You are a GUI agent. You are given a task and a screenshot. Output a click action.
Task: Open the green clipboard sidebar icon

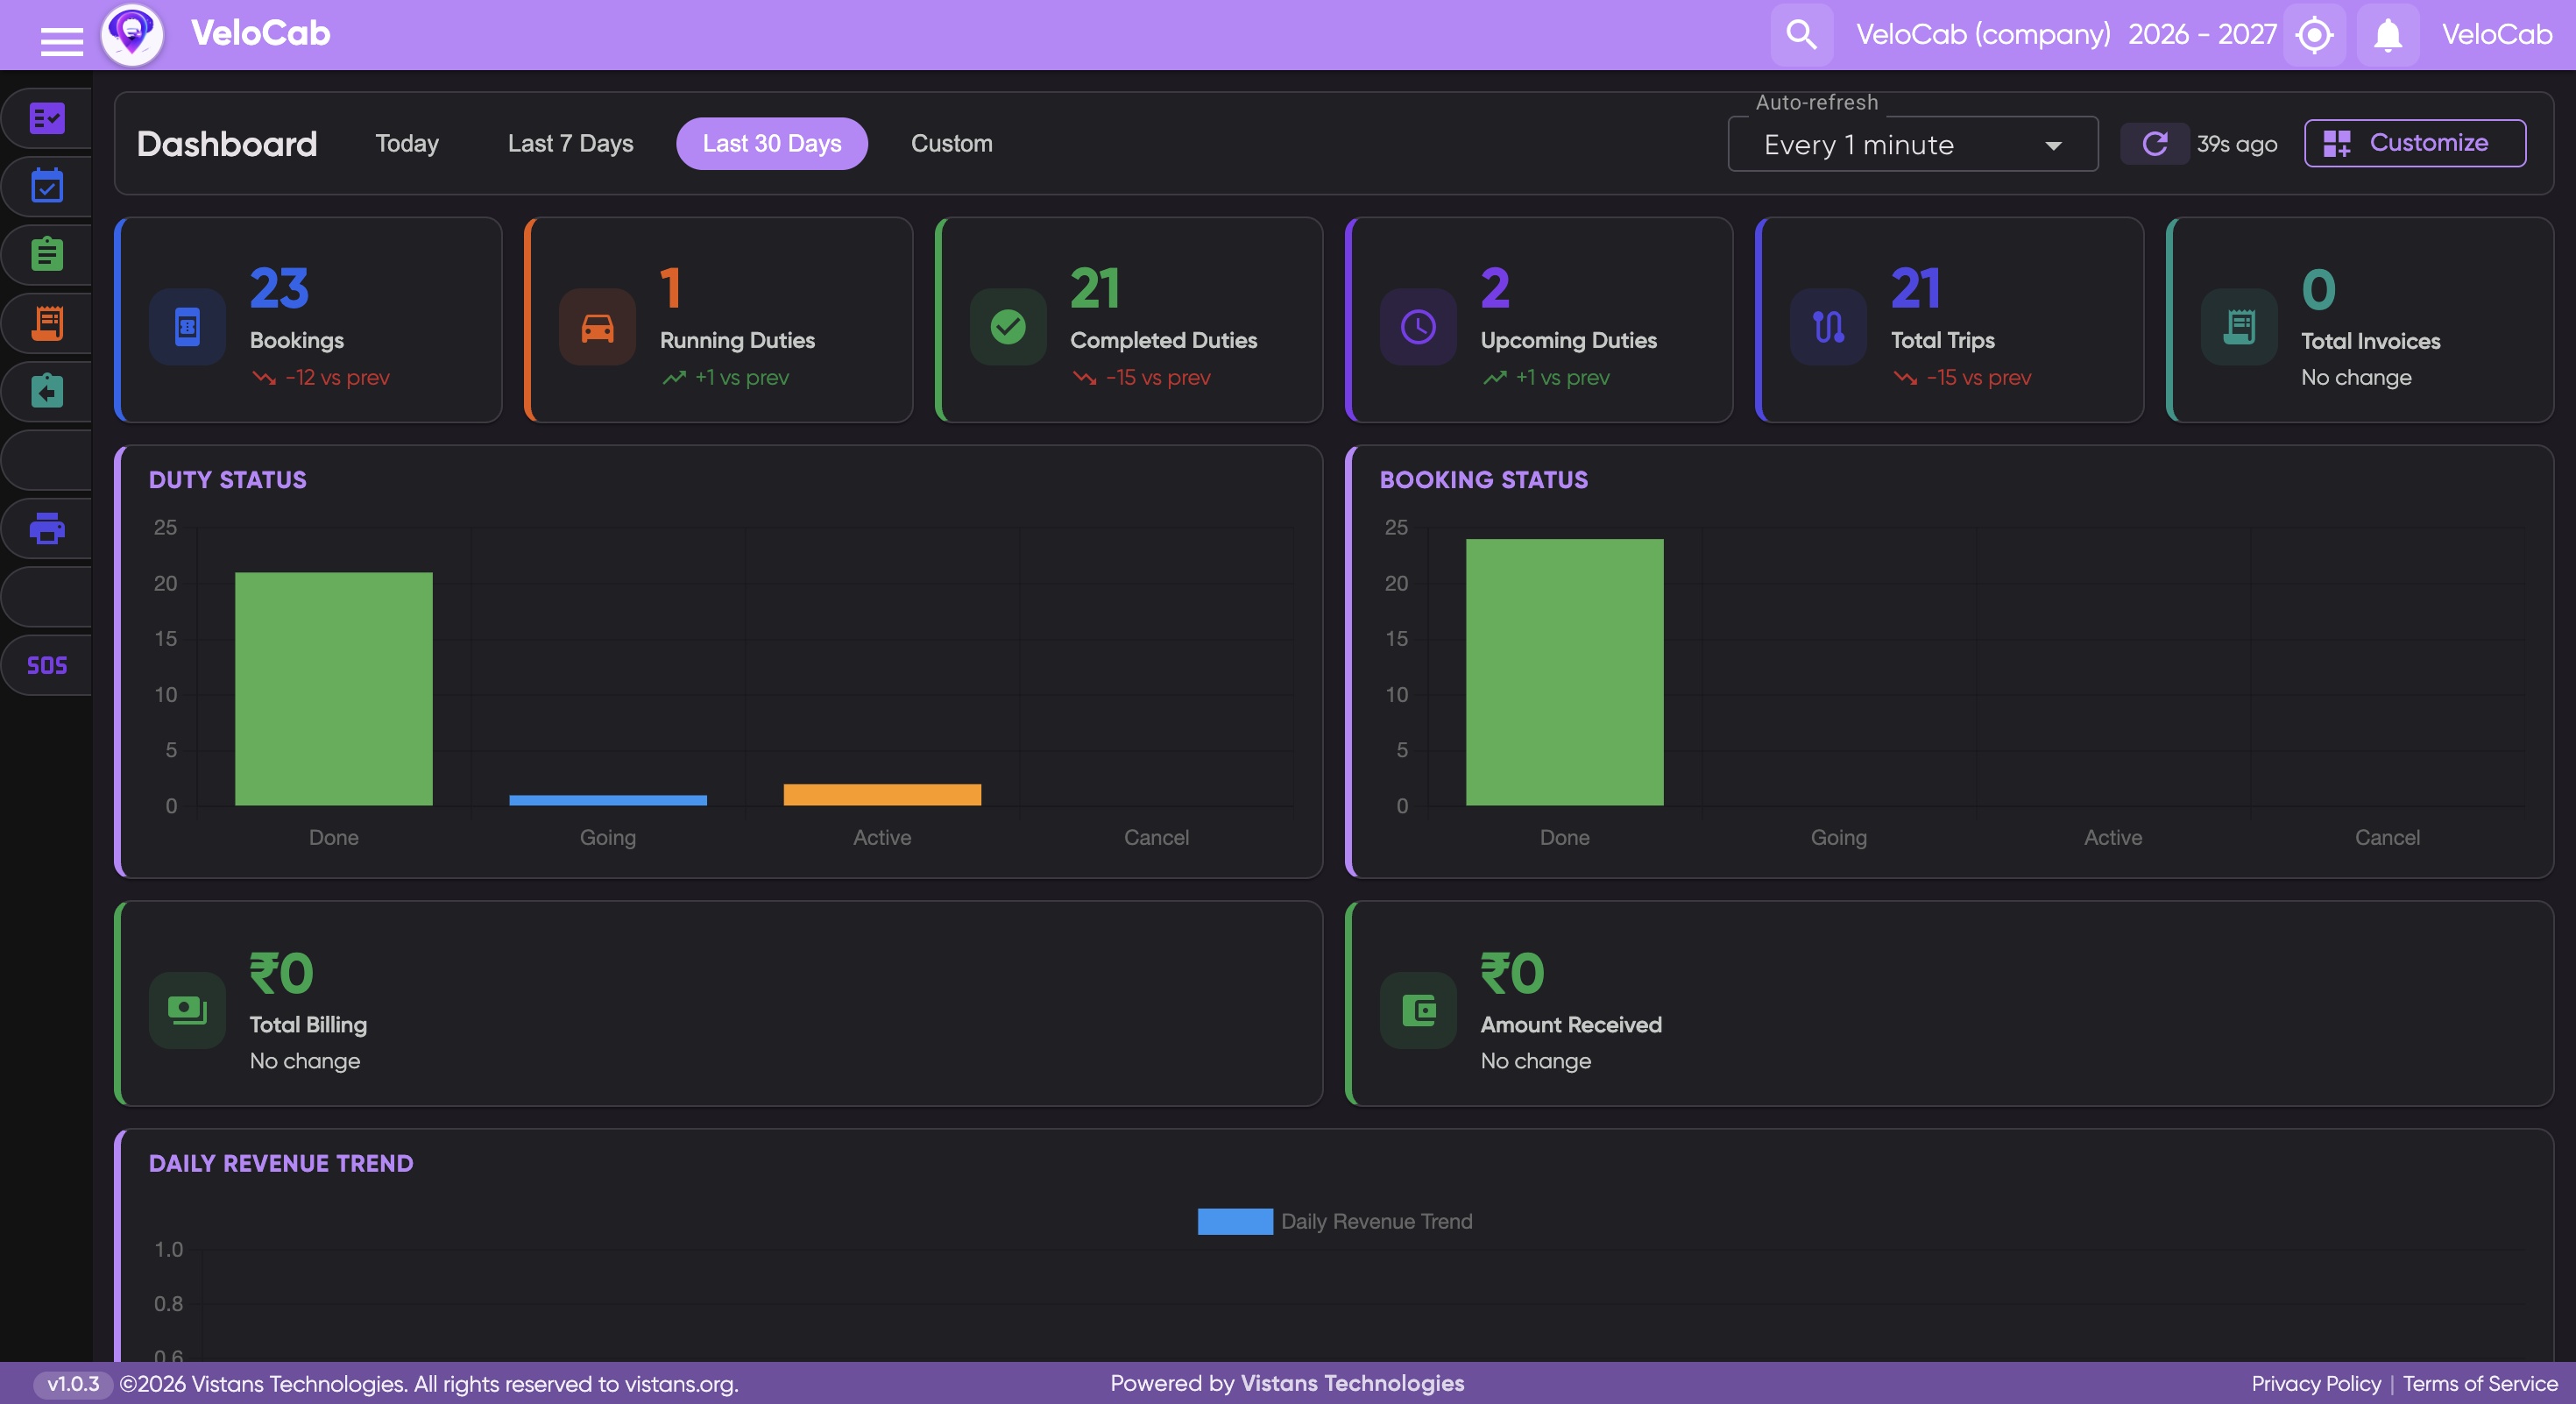point(47,254)
